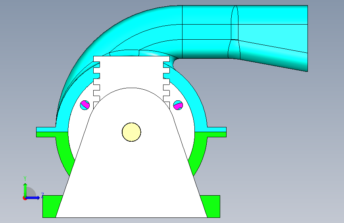This screenshot has height=223, width=344.
Task: Pick the green lower casing arc on the left
Action: tap(66, 154)
